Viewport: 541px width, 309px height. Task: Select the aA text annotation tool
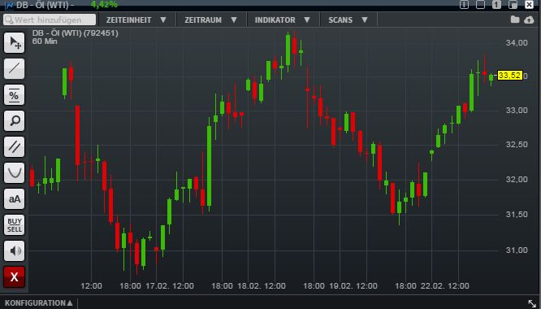(14, 199)
